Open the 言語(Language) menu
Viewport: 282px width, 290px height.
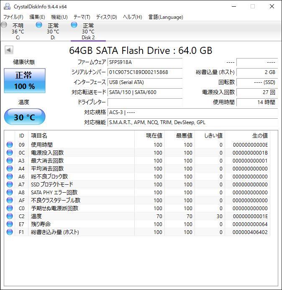(166, 17)
